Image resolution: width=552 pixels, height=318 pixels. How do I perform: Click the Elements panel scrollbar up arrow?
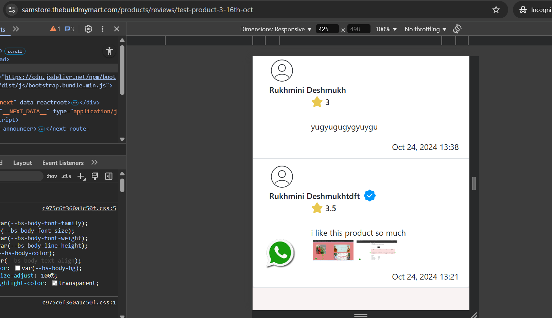point(122,40)
